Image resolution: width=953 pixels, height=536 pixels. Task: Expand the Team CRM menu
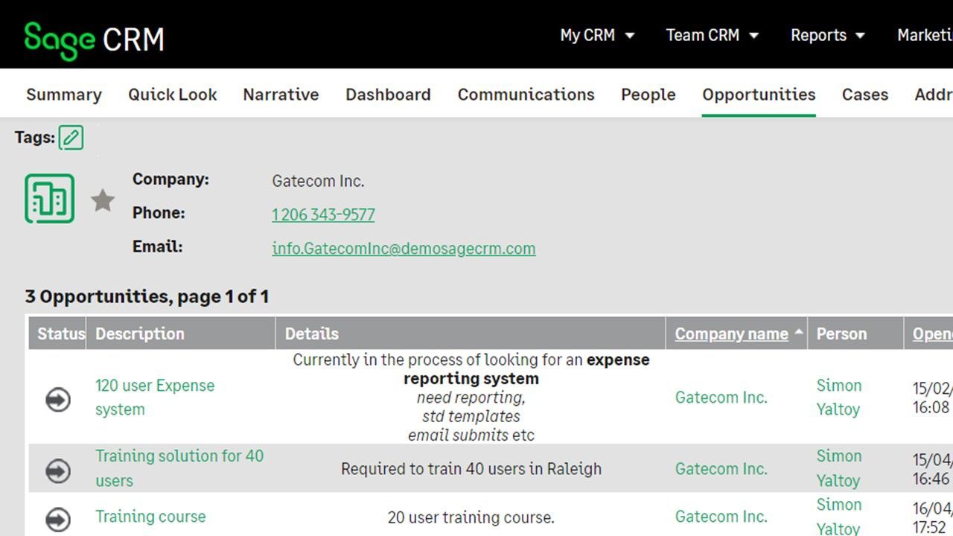712,35
